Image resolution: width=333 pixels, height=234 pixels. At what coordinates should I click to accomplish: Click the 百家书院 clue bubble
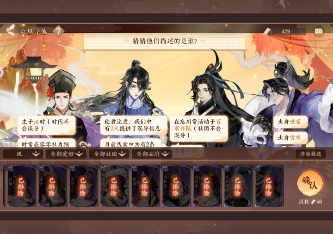199,128
